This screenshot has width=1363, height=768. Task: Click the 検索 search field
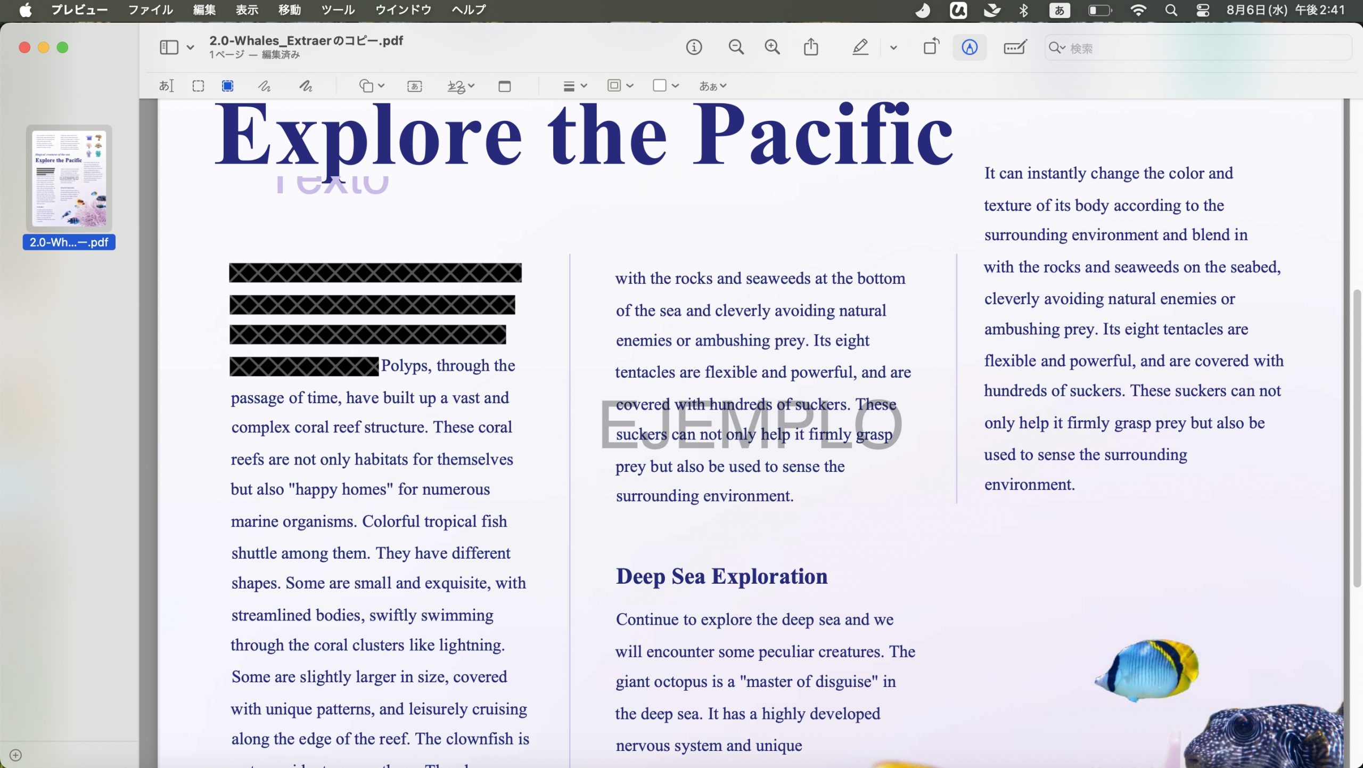(1198, 48)
